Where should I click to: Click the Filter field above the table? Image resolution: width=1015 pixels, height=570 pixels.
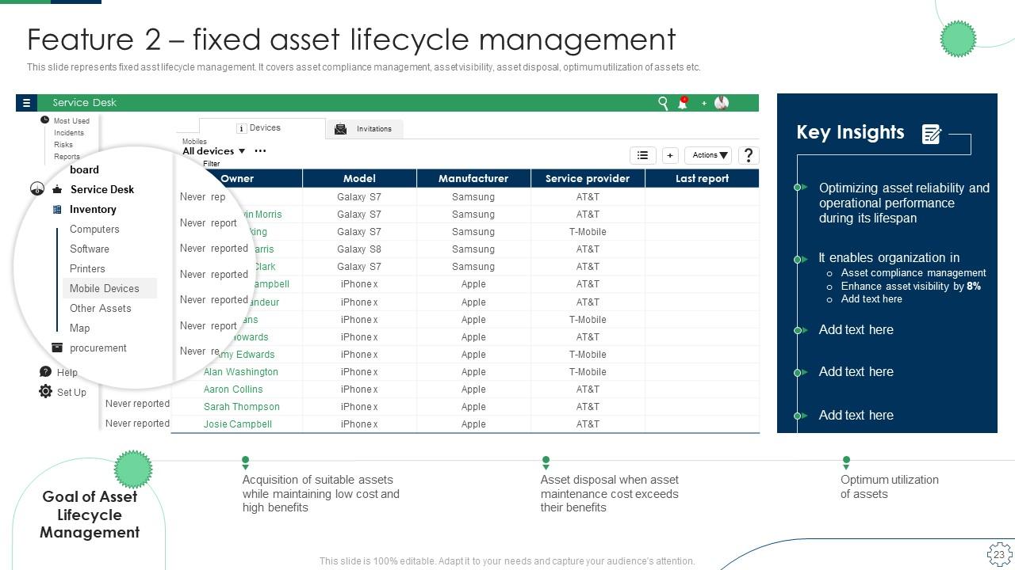[212, 162]
